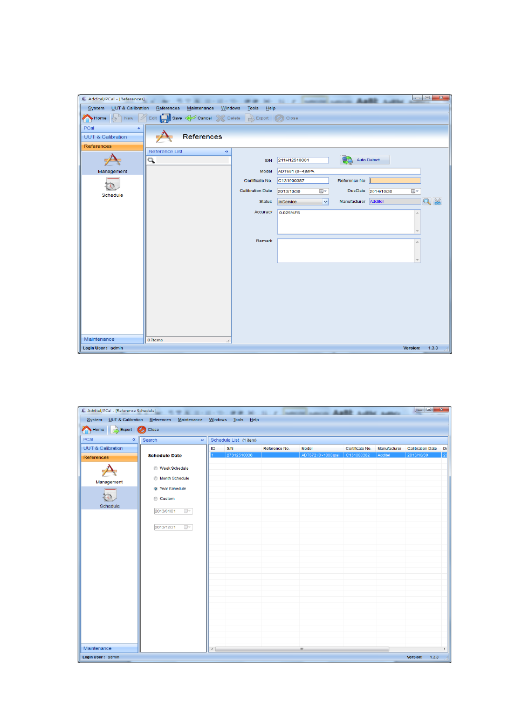The image size is (515, 728).
Task: Click Home icon in Reference Schedule window
Action: [86, 430]
